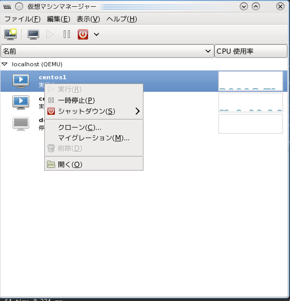Click the red power icon beside シャットダウン
The height and width of the screenshot is (301, 290).
click(x=51, y=111)
